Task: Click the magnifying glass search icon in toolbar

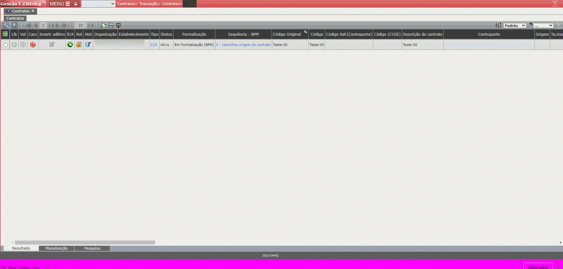Action: pyautogui.click(x=15, y=25)
